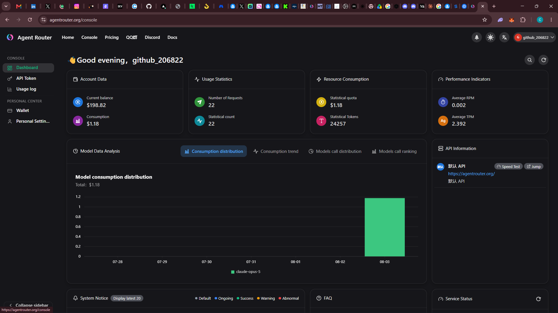Switch to Consumption trend tab
Viewport: 558px width, 313px height.
click(276, 151)
